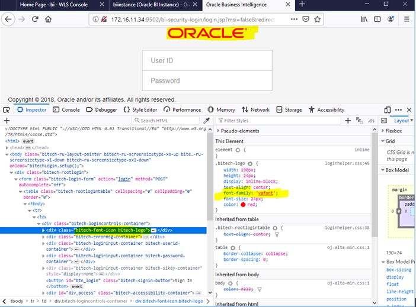
Task: Open loginhelper.css:38 source link
Action: (x=347, y=228)
